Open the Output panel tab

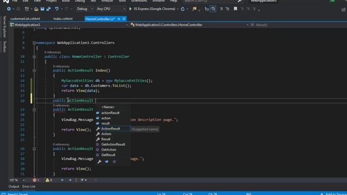pyautogui.click(x=14, y=186)
